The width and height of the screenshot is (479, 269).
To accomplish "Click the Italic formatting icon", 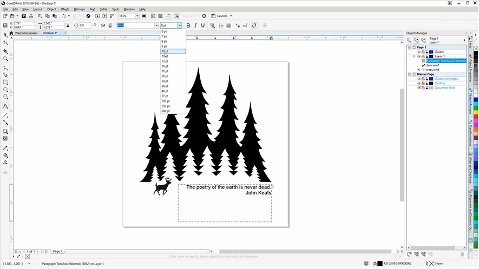I will tap(195, 25).
